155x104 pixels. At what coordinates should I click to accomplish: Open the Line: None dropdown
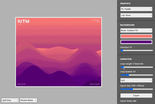click(136, 16)
